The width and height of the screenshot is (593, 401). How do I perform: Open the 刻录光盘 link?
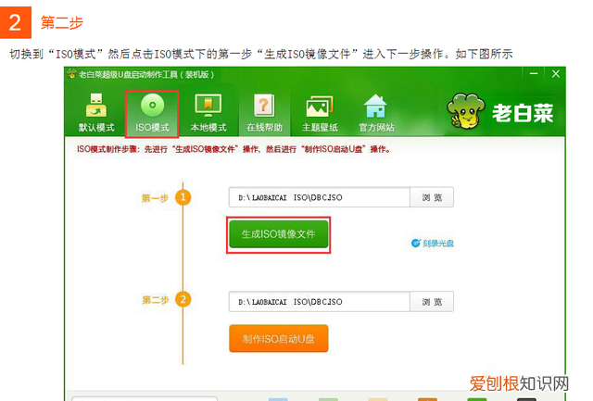pyautogui.click(x=433, y=243)
